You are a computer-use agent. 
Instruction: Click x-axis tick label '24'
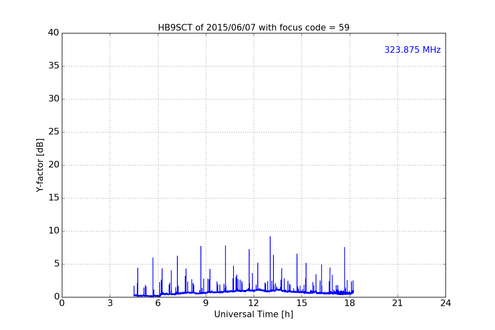[445, 303]
